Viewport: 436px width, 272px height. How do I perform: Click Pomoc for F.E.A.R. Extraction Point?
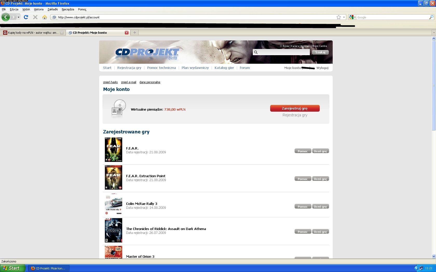coord(303,179)
